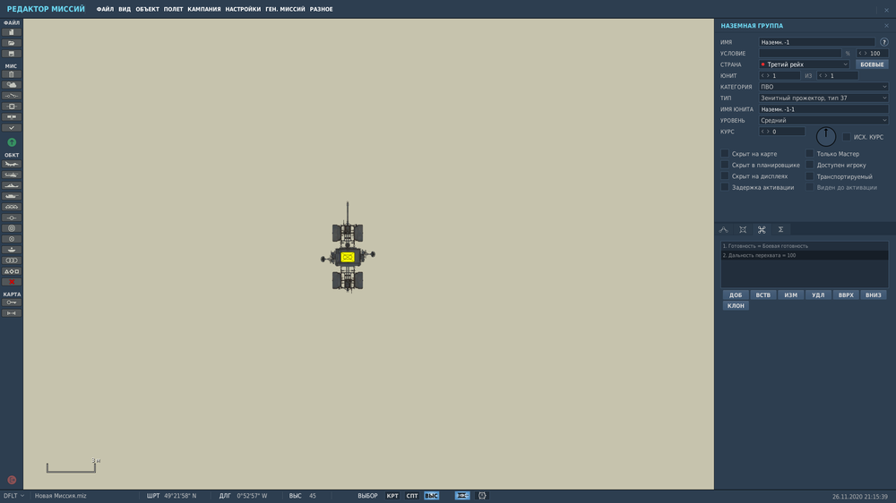The image size is (896, 503).
Task: Click the red X delete object icon
Action: click(x=11, y=282)
